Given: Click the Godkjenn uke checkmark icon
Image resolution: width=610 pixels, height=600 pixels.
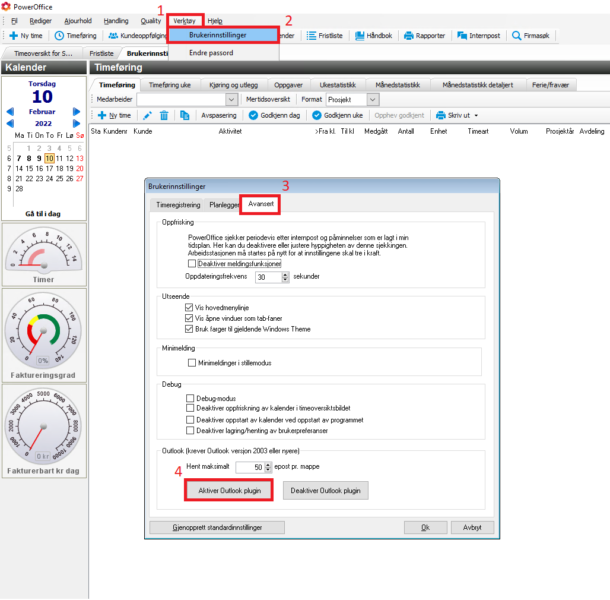Looking at the screenshot, I should [x=317, y=115].
